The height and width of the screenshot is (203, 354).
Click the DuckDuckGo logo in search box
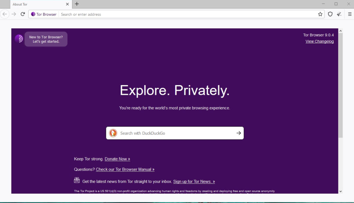point(113,133)
